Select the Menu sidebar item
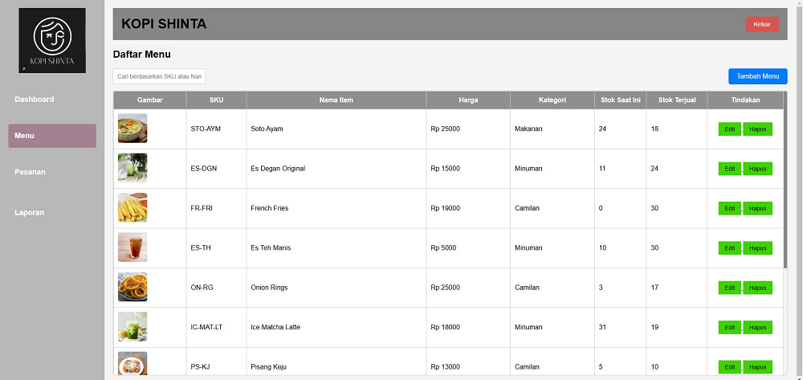 point(52,136)
